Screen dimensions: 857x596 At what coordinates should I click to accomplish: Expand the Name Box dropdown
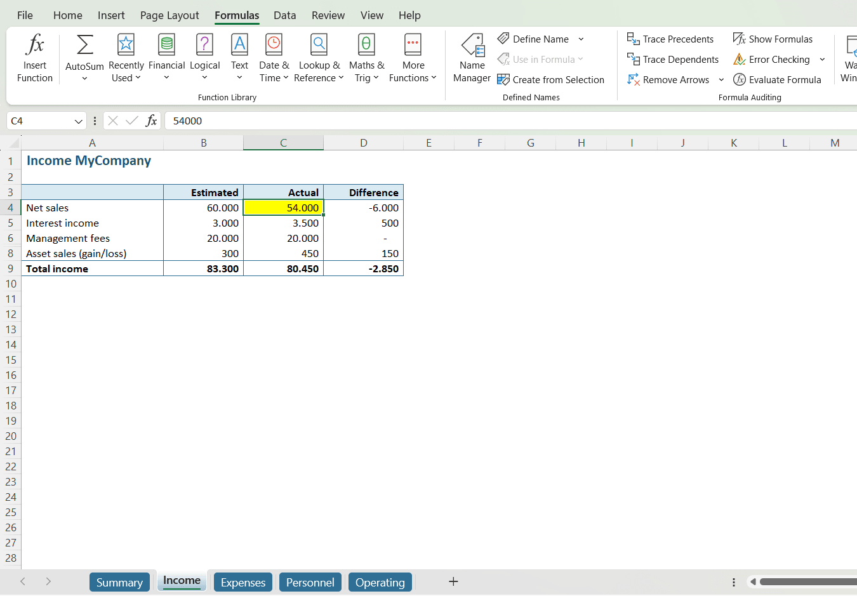point(79,121)
